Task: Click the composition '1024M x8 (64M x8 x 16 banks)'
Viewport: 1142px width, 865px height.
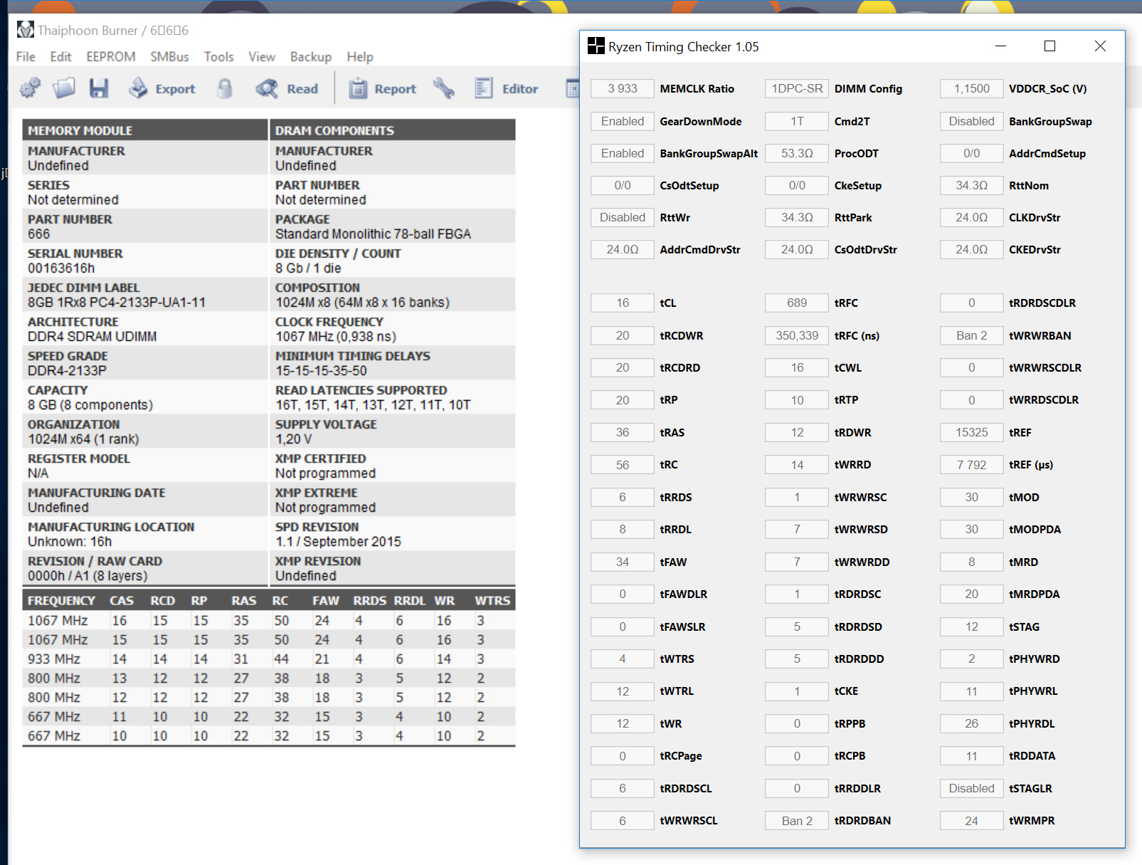Action: 363,303
